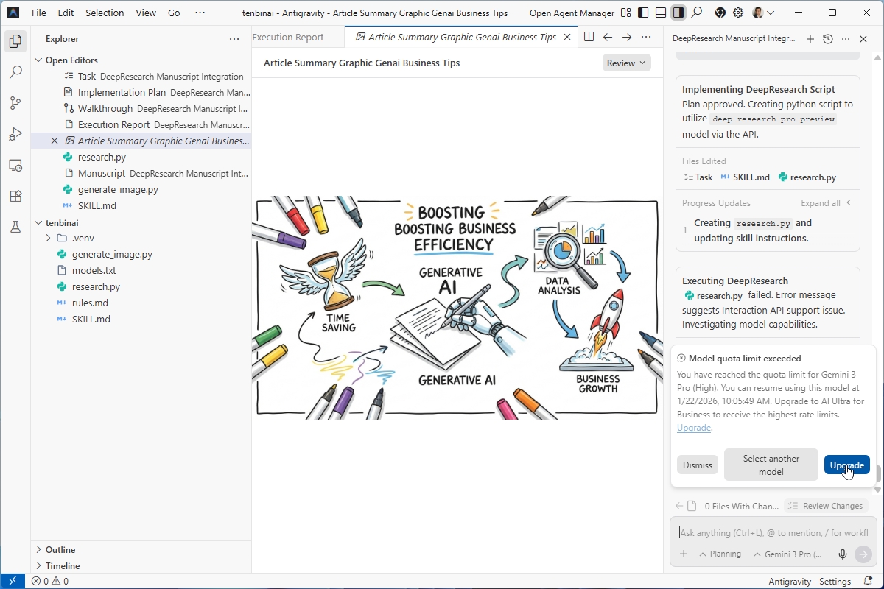Screen dimensions: 884x589
Task: Click the Select another model button
Action: pos(771,465)
